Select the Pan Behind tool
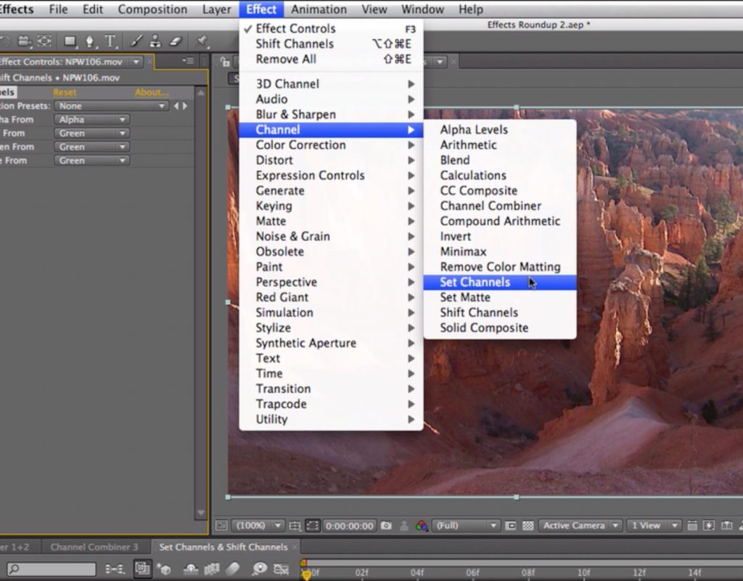The width and height of the screenshot is (743, 581). click(x=44, y=41)
